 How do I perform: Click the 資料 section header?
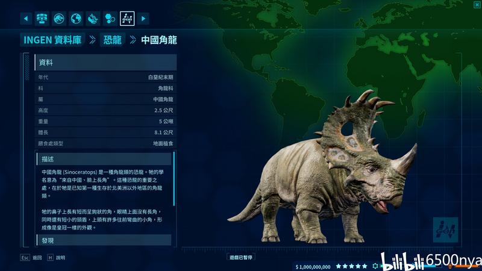(105, 63)
